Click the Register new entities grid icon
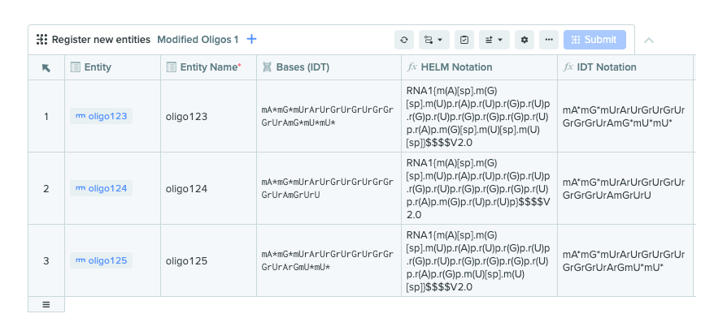Image resolution: width=701 pixels, height=318 pixels. 41,39
